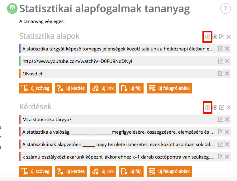Open the help question mark icon
Screen dimensions: 237x181
pyautogui.click(x=225, y=9)
